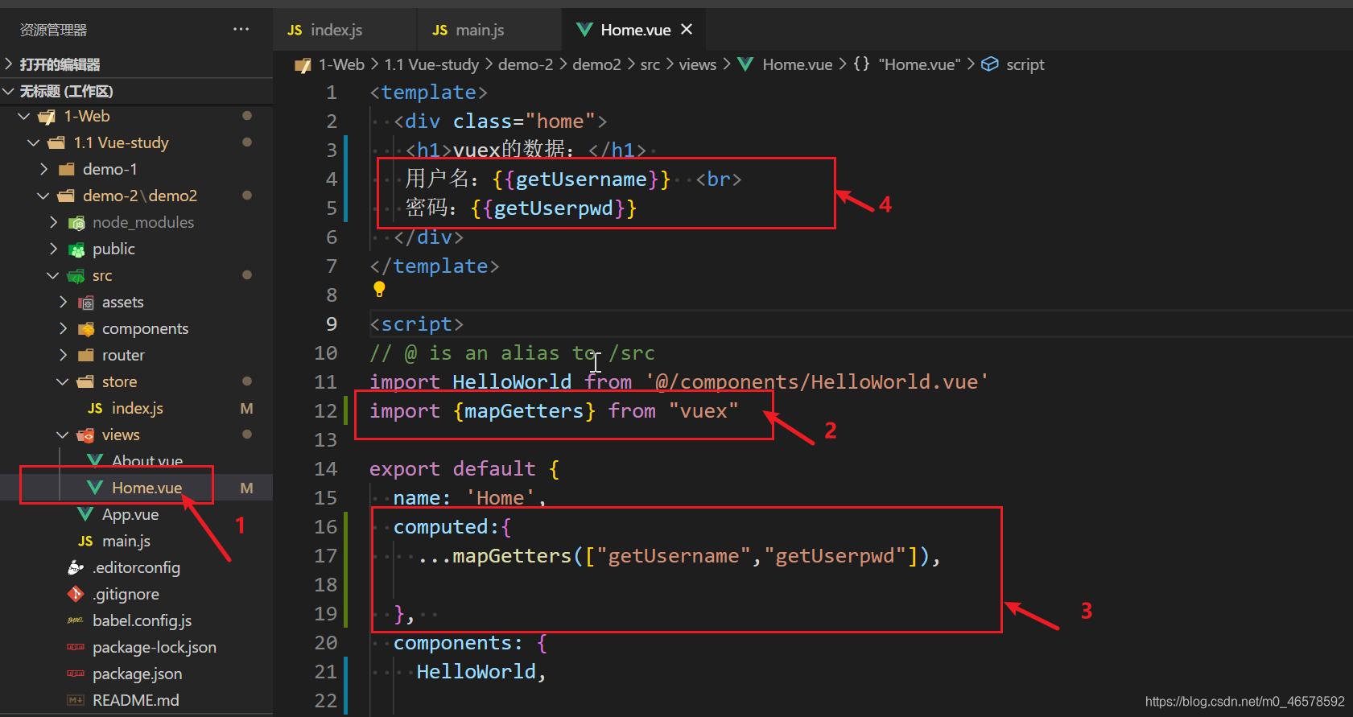Select the Home.vue editor tab
Viewport: 1353px width, 717px height.
(635, 30)
